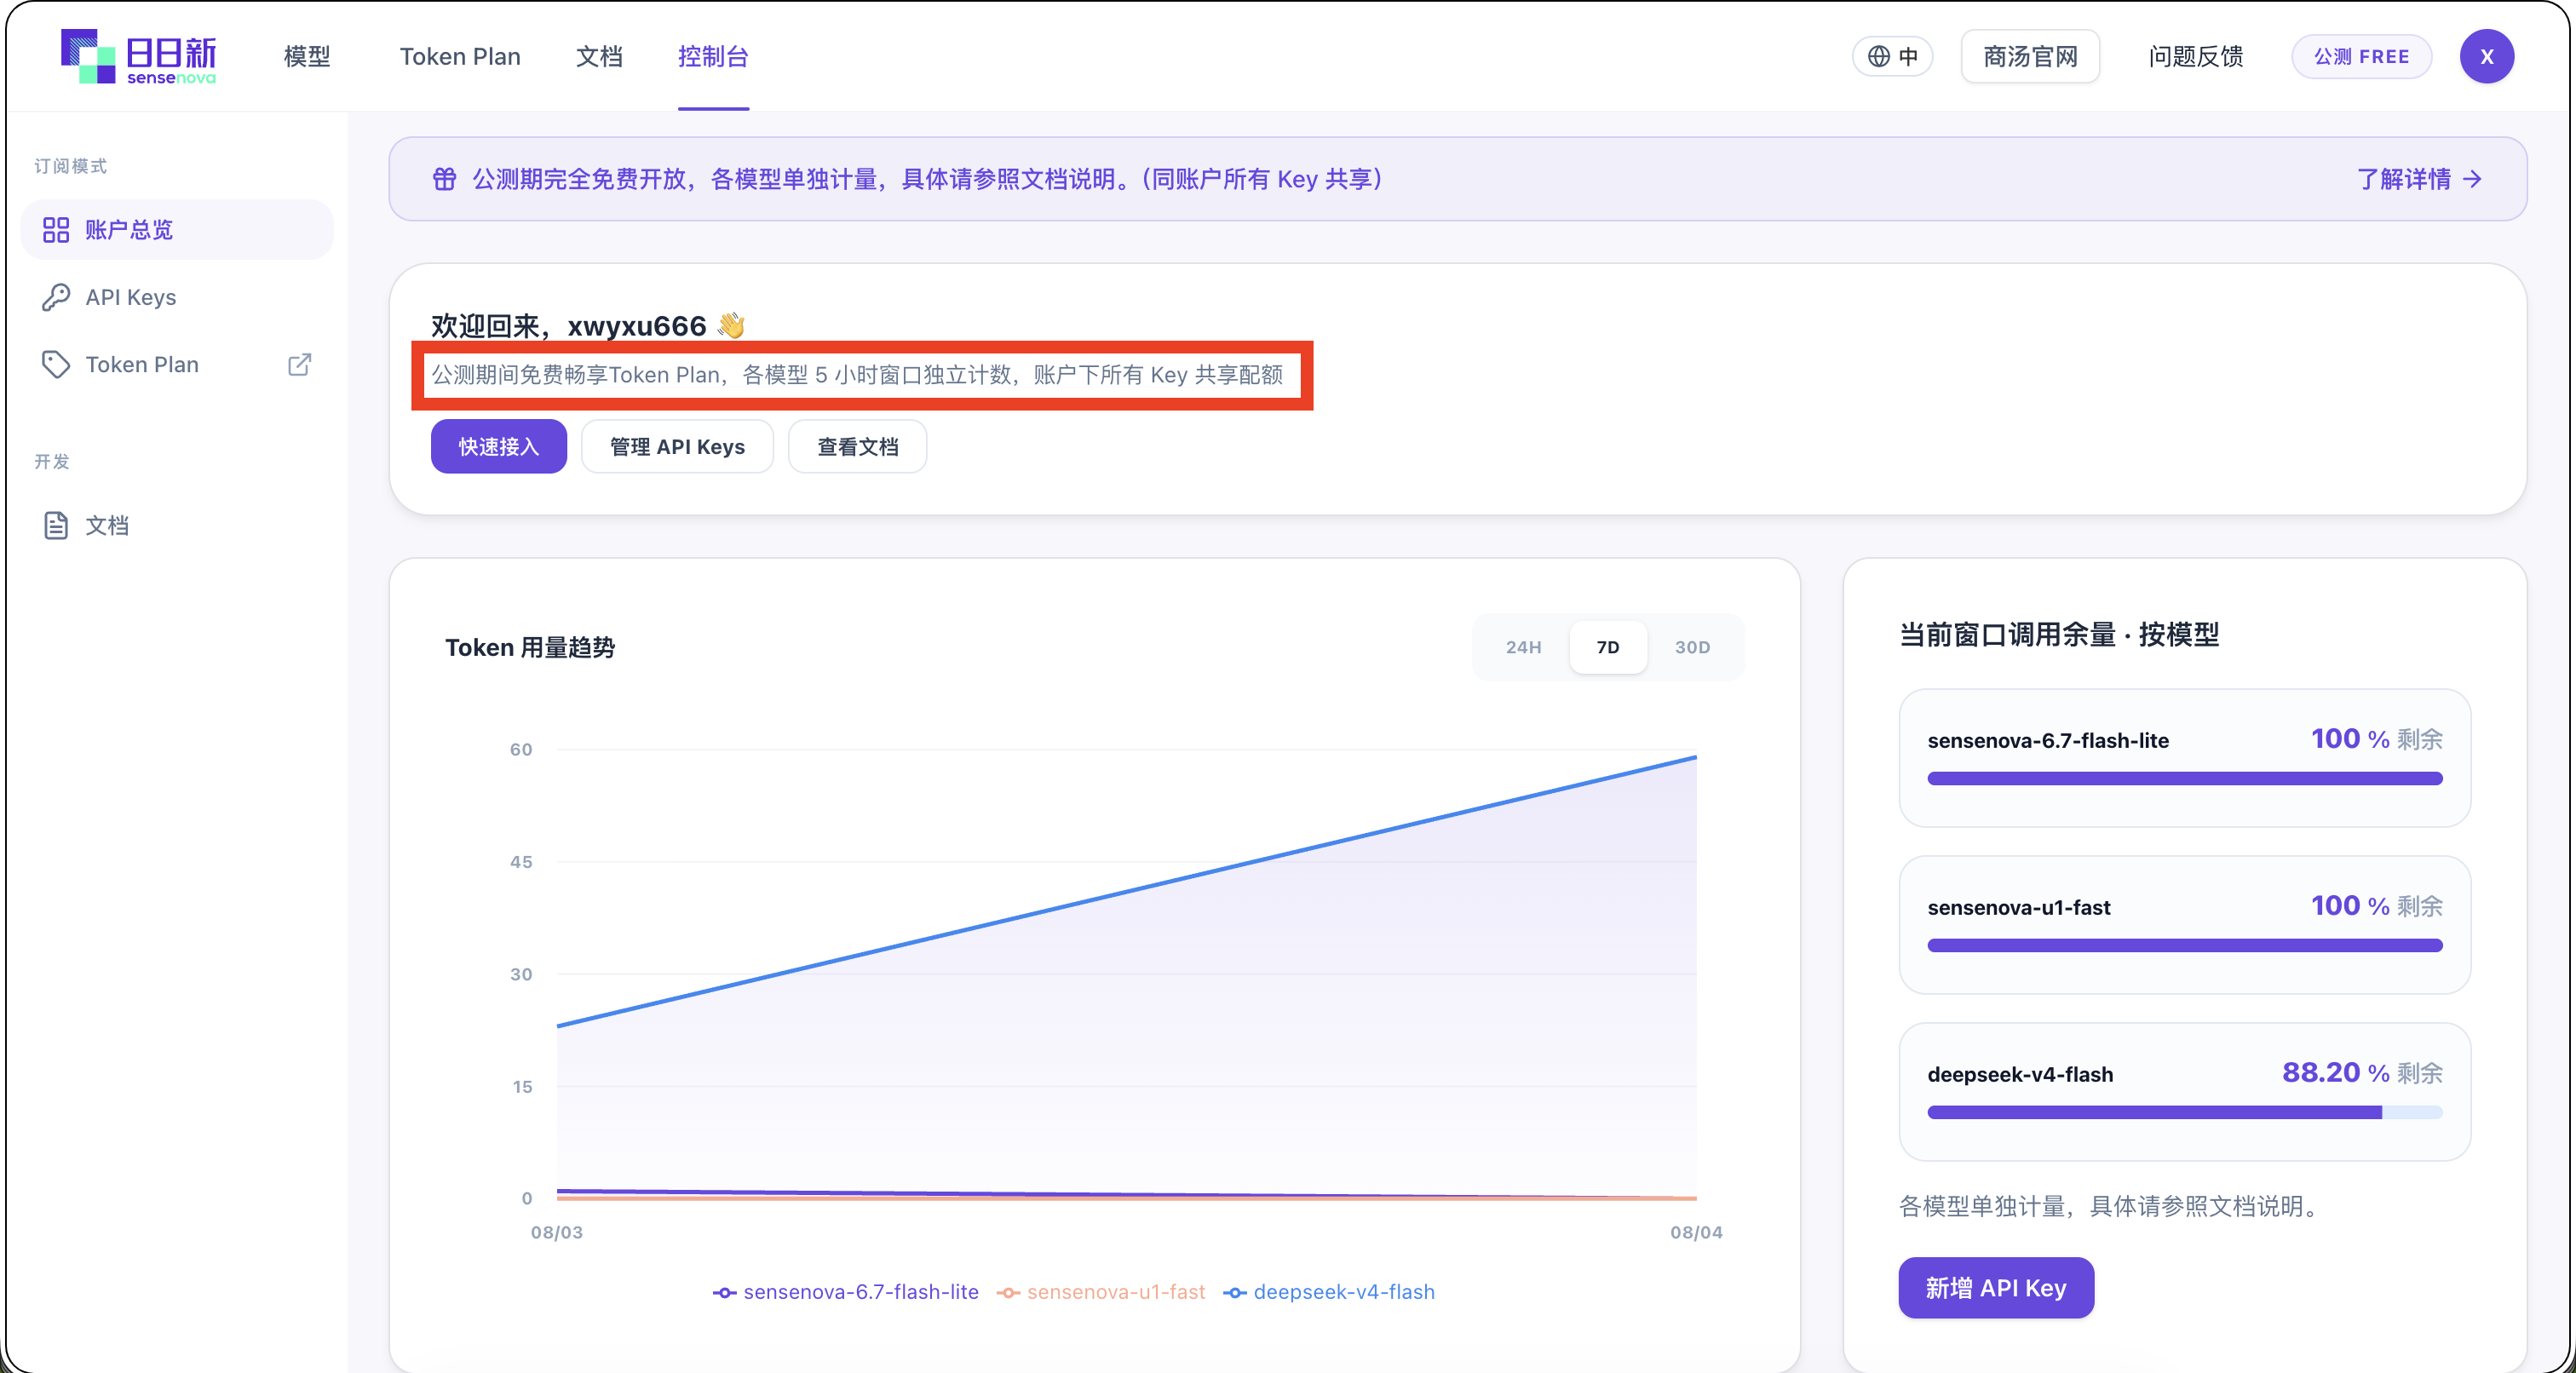Screen dimensions: 2576x1373
Task: Select the 30D time range
Action: 1692,647
